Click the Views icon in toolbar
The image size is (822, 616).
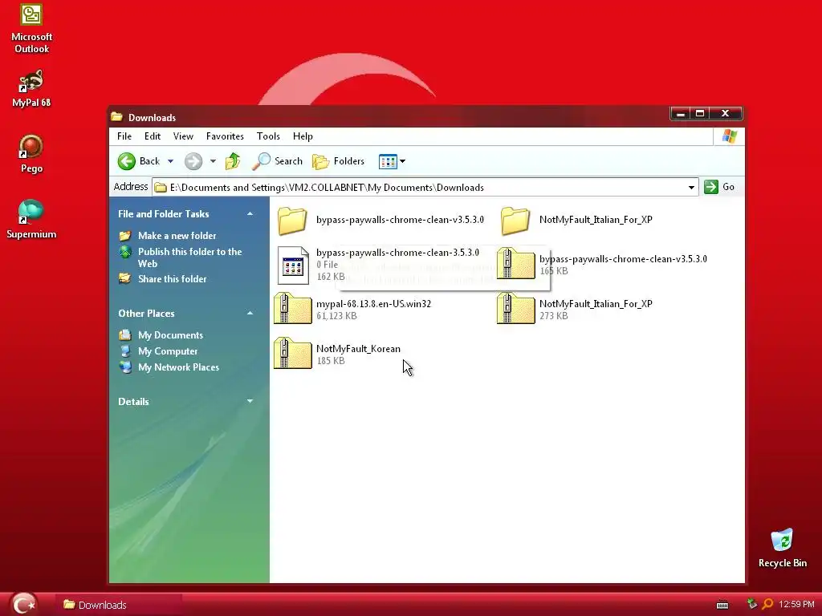(388, 161)
